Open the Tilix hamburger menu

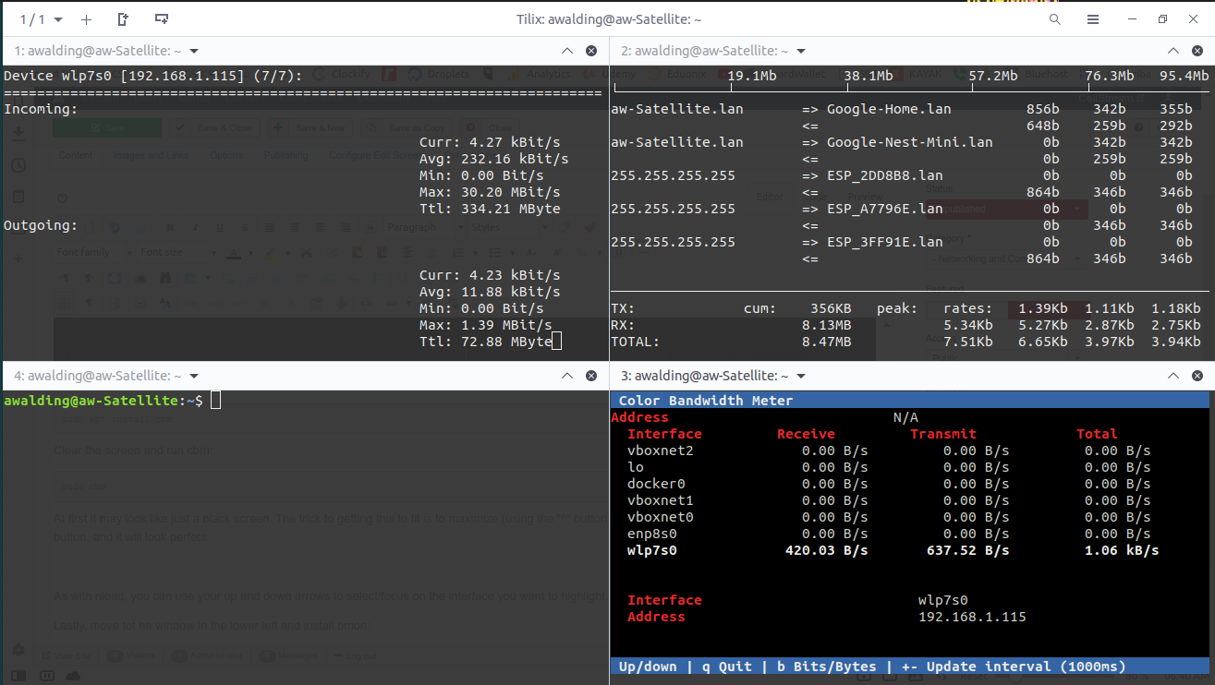coord(1093,19)
